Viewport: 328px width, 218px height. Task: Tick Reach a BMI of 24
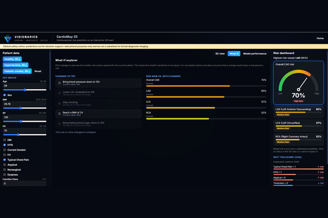[59, 114]
